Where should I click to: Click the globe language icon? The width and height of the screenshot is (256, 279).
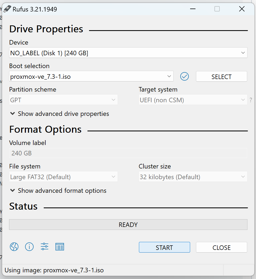coord(14,247)
